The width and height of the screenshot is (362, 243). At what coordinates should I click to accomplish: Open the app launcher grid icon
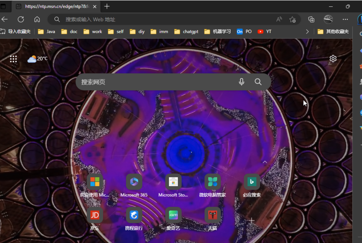[x=13, y=59]
